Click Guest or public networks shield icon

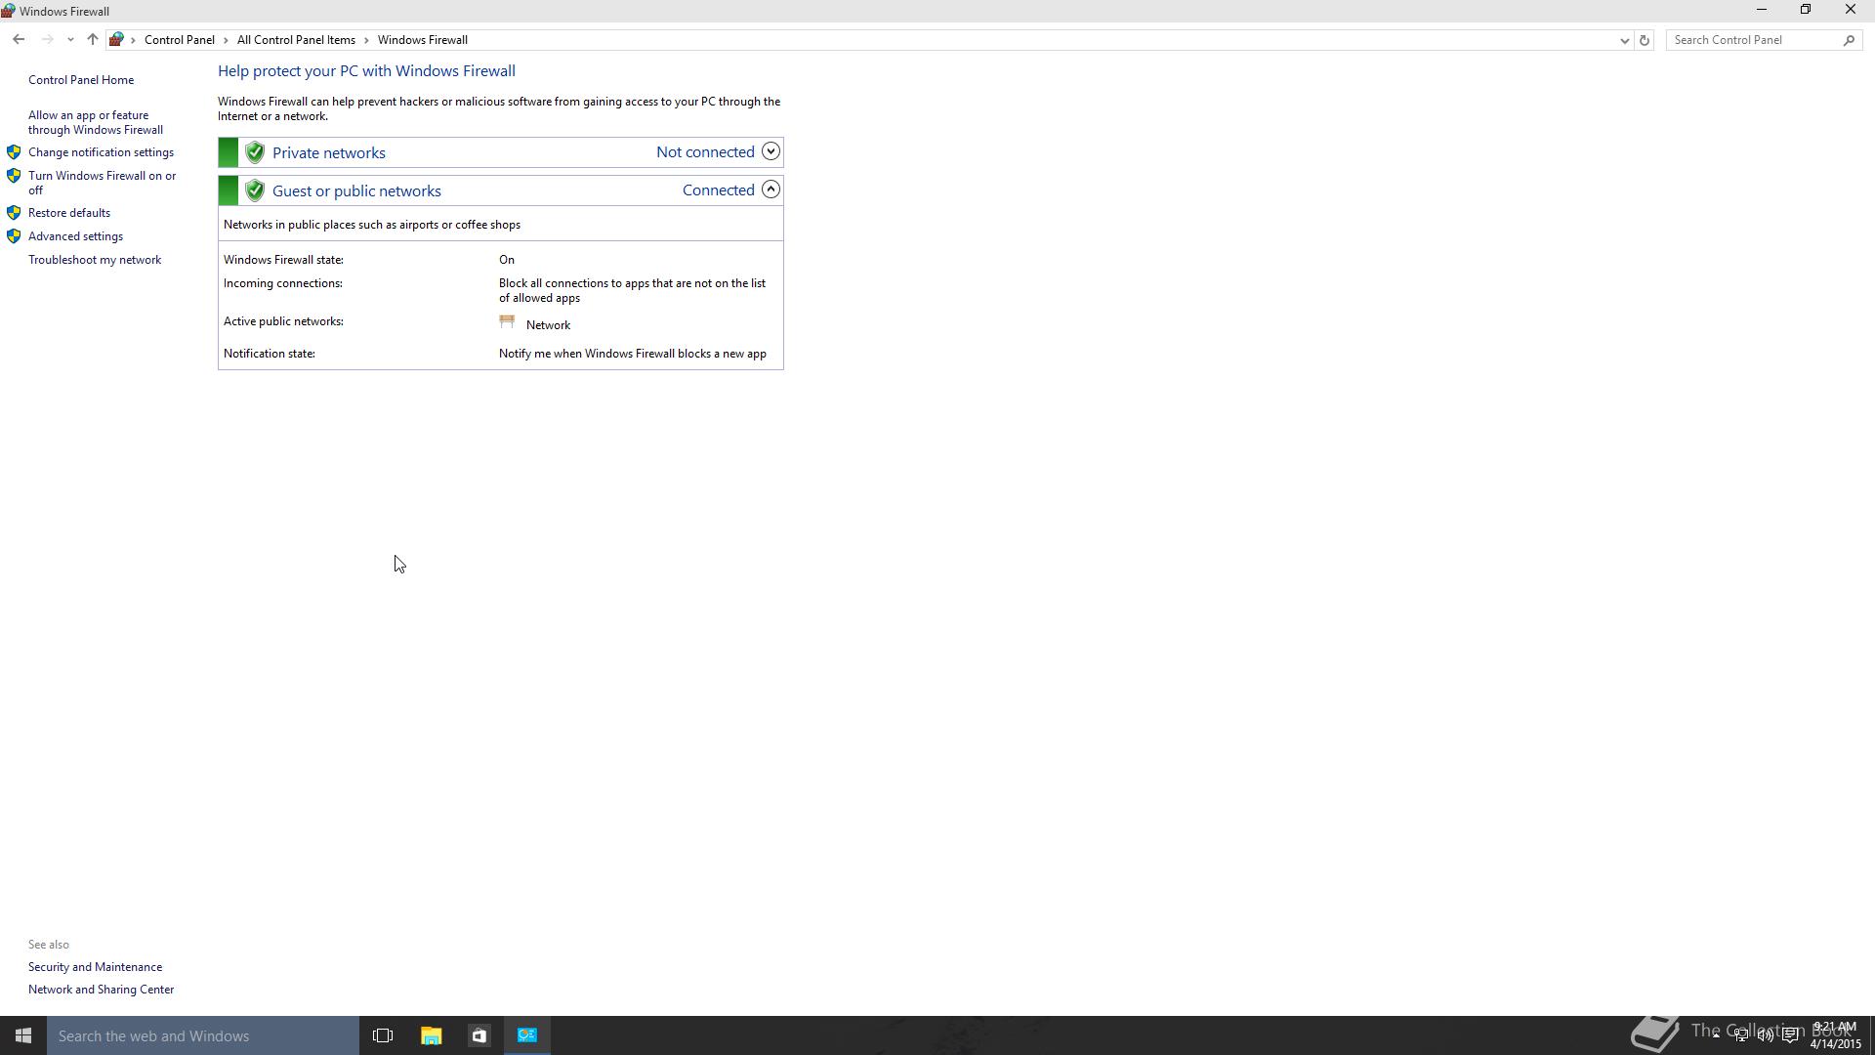255,190
